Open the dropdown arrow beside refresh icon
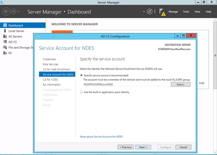 [x=144, y=12]
